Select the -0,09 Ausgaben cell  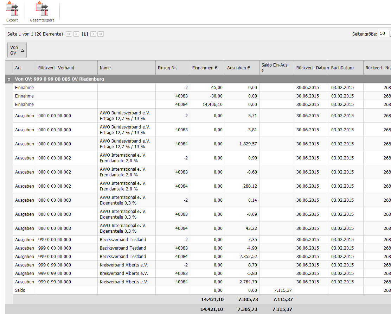[x=242, y=214]
